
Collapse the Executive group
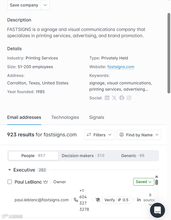(9, 170)
